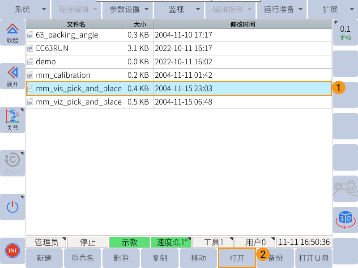Click the 展开 expand icon
The height and width of the screenshot is (268, 358).
click(13, 76)
